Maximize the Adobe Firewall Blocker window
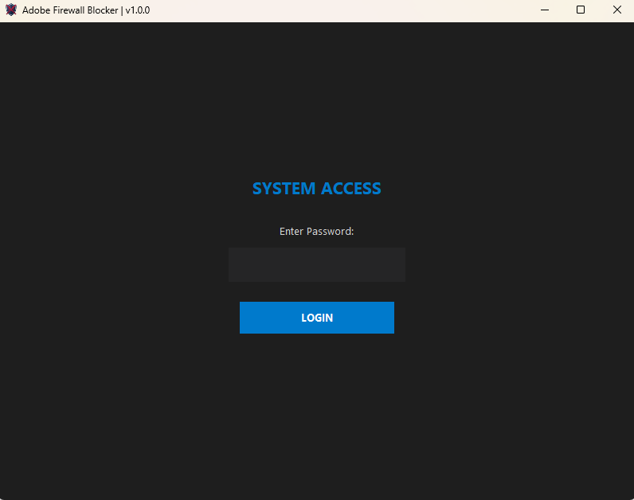The height and width of the screenshot is (500, 634). [581, 10]
